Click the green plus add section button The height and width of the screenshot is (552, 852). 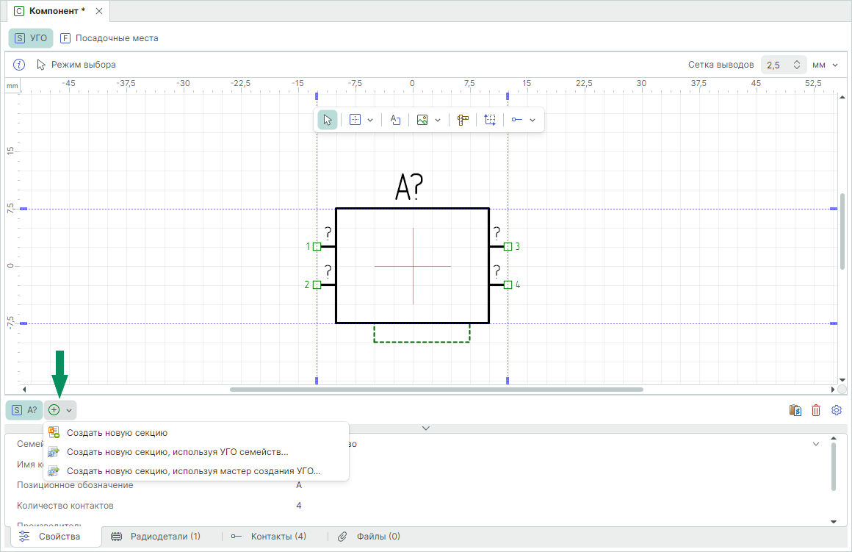coord(54,410)
